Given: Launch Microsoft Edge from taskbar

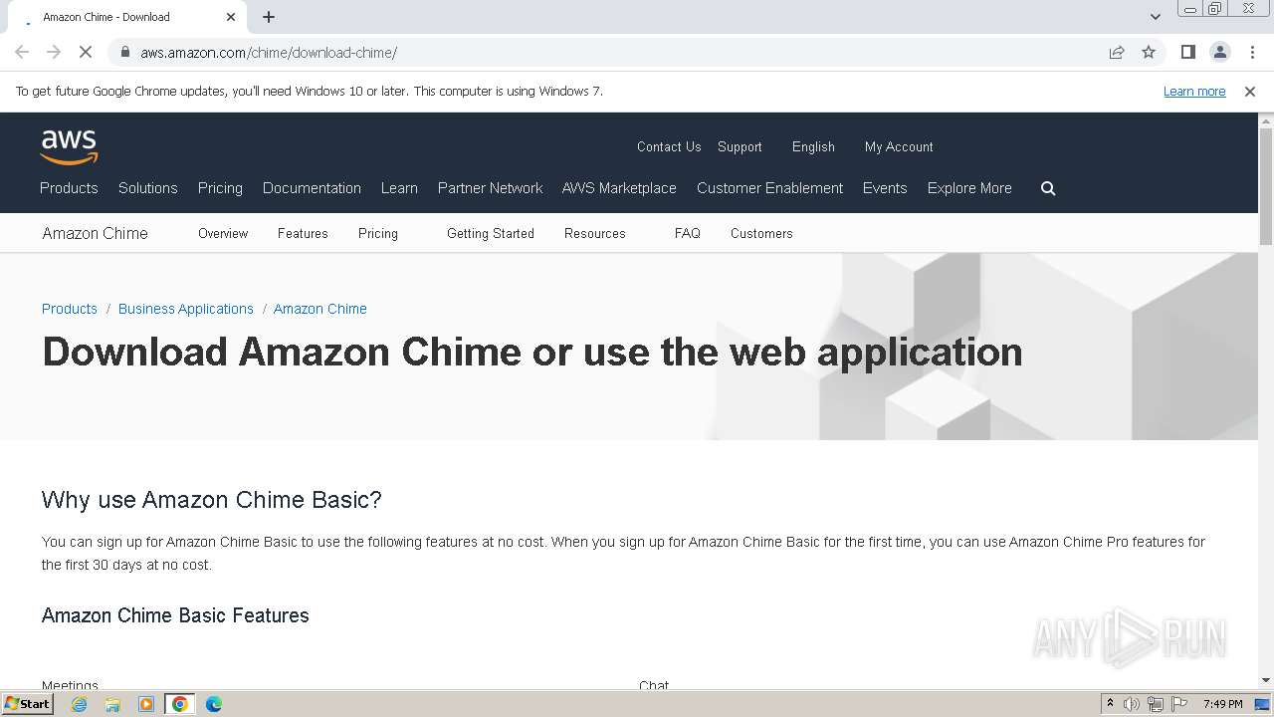Looking at the screenshot, I should tap(214, 704).
